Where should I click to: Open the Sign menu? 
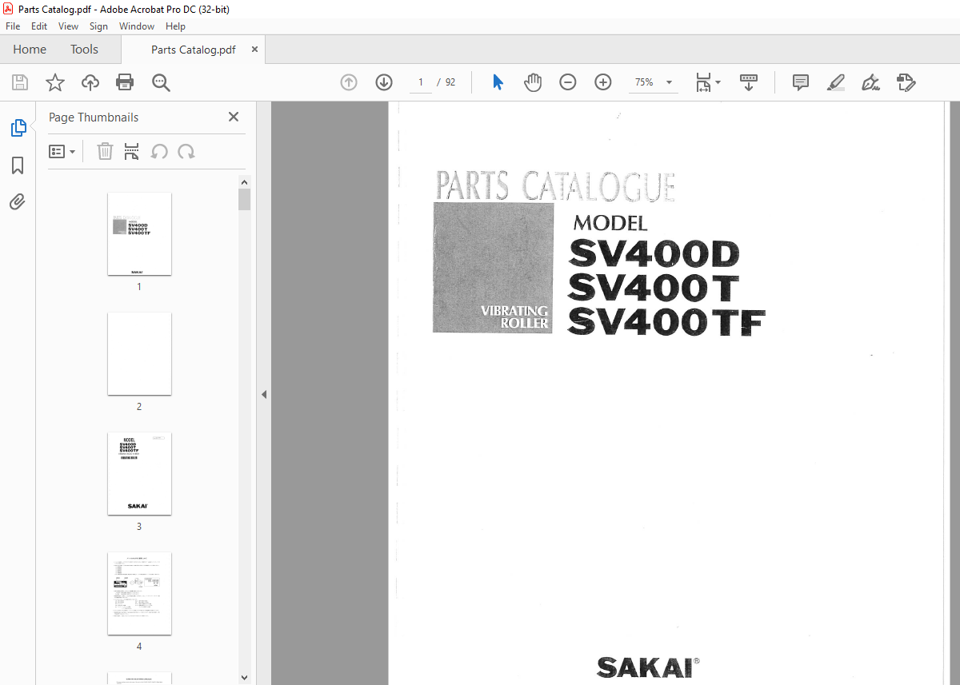98,26
